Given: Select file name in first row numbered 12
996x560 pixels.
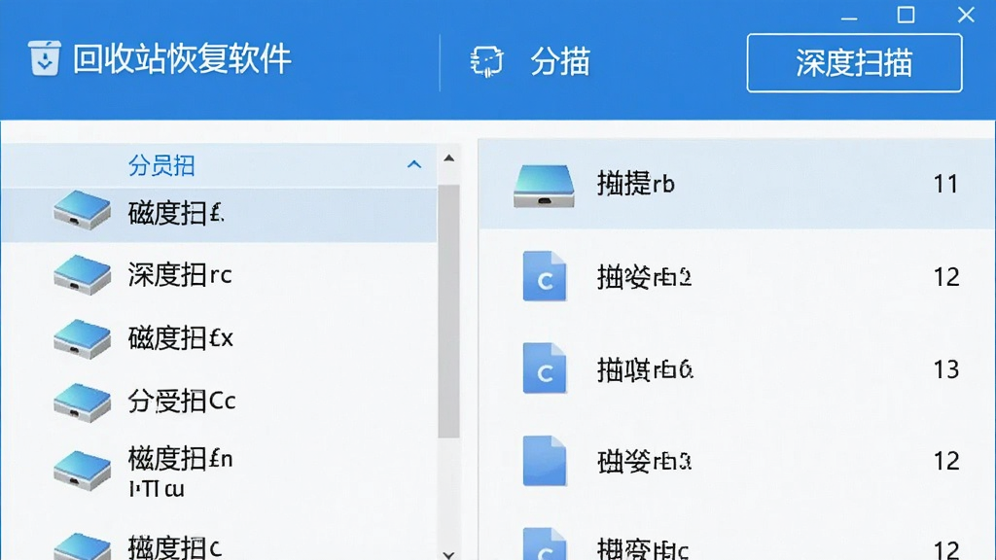Looking at the screenshot, I should coord(644,277).
